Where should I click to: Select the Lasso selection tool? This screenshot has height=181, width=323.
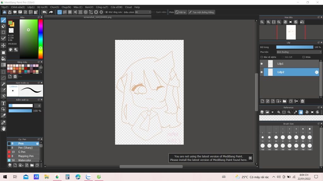click(x=3, y=78)
